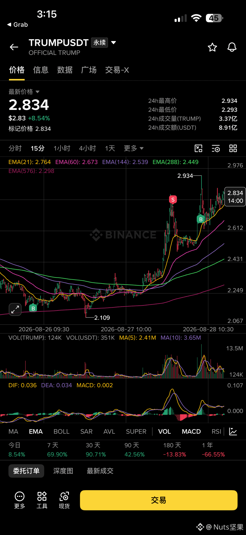This screenshot has height=535, width=246.
Task: Toggle the MACD sub-indicator
Action: (191, 432)
